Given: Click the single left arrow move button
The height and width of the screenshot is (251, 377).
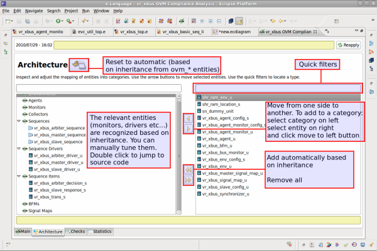Looking at the screenshot, I should [x=188, y=119].
